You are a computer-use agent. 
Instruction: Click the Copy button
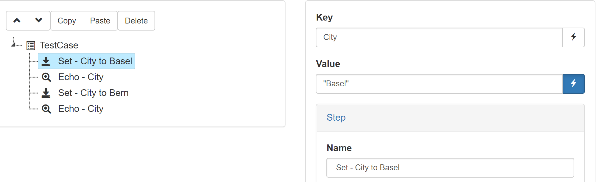pyautogui.click(x=67, y=21)
